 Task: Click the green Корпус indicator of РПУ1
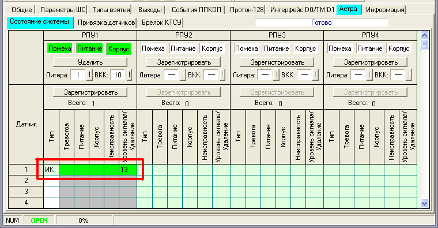click(x=119, y=48)
